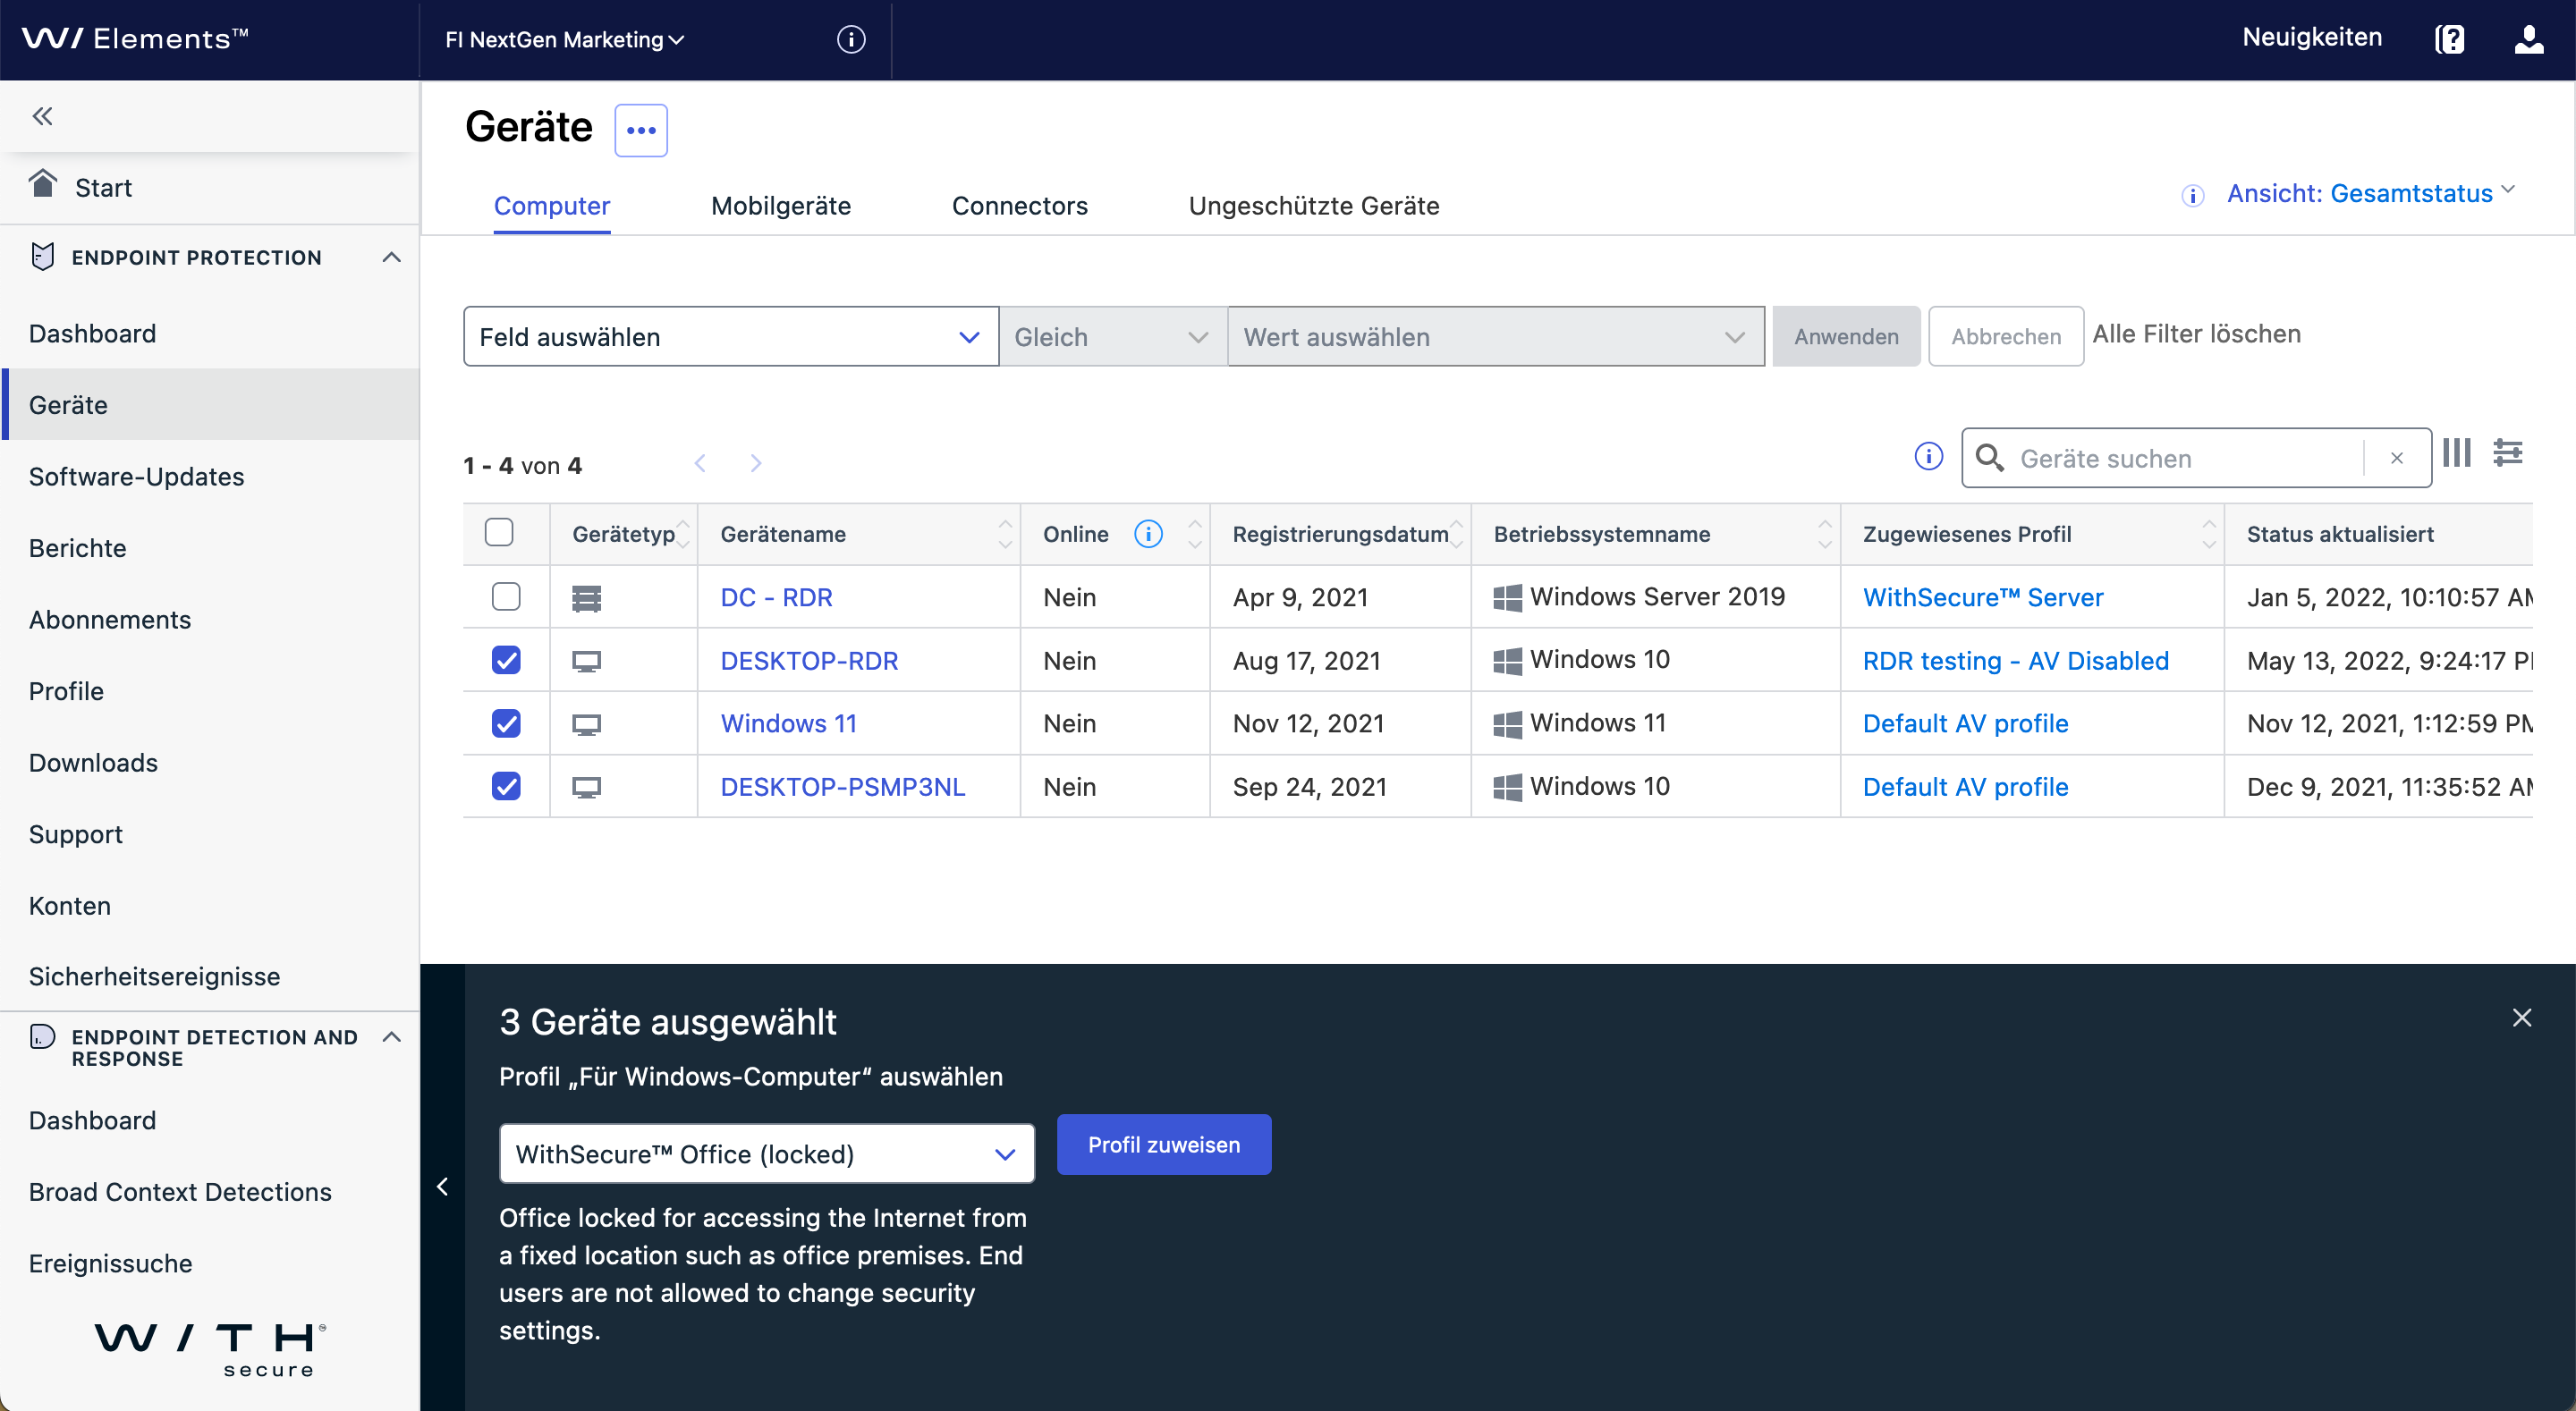Click the table filter settings sliders icon
This screenshot has height=1411, width=2576.
tap(2508, 453)
